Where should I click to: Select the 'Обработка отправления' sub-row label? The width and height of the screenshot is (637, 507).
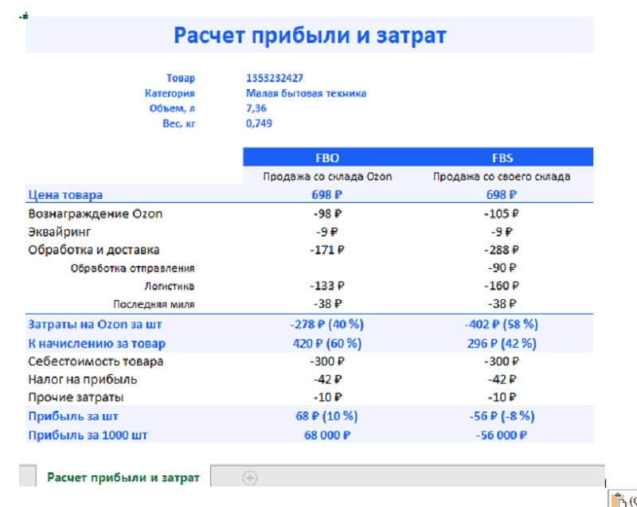(x=132, y=268)
